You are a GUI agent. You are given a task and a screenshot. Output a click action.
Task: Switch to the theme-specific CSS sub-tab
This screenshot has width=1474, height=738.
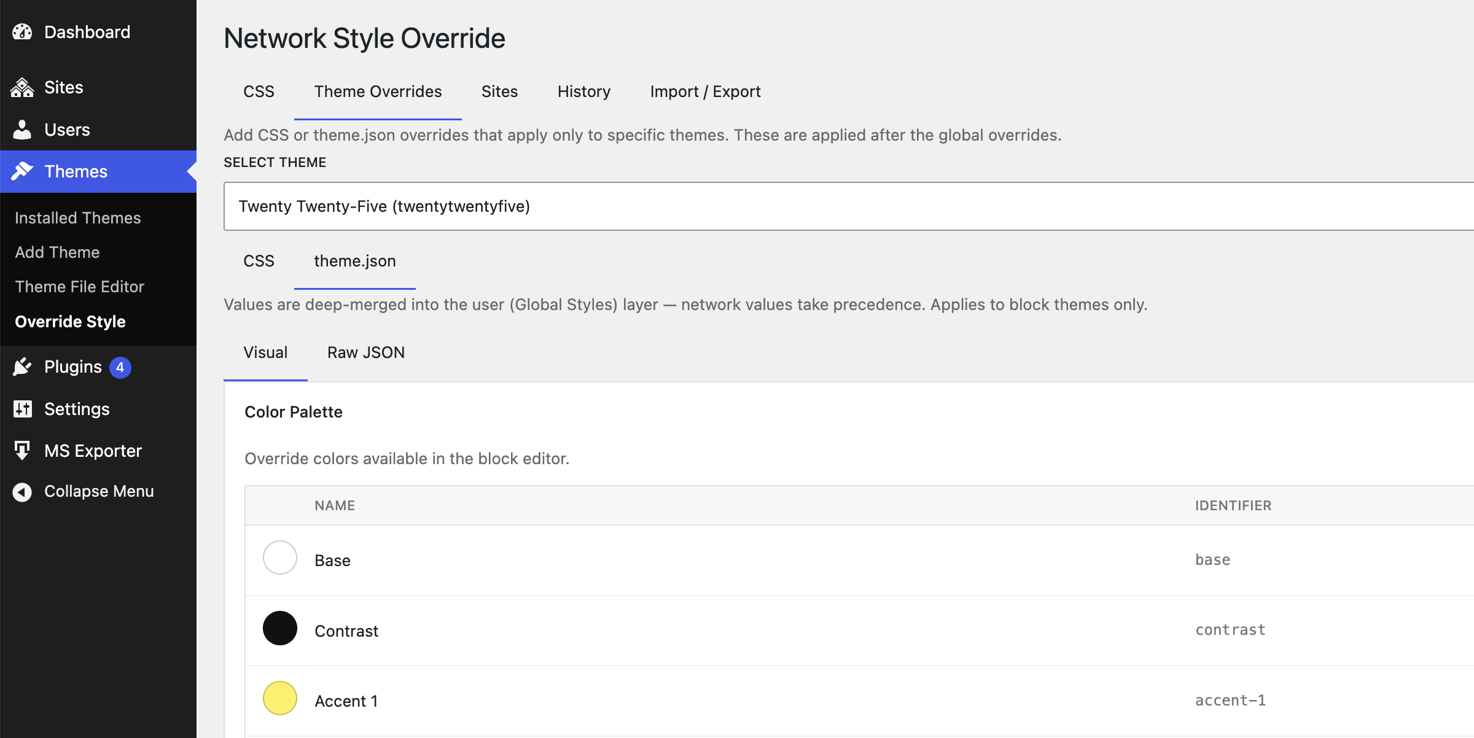click(259, 261)
